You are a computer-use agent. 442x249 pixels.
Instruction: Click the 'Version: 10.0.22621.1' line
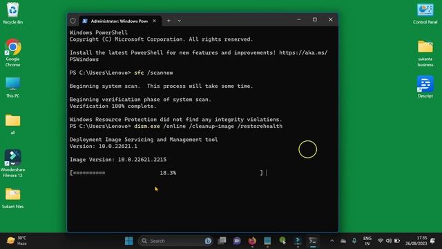coord(104,146)
